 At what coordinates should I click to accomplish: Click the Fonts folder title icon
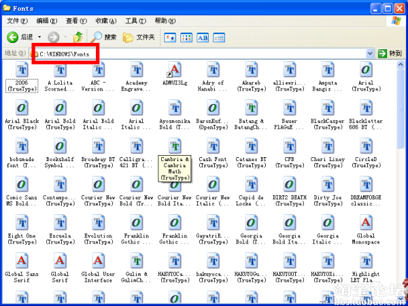7,8
